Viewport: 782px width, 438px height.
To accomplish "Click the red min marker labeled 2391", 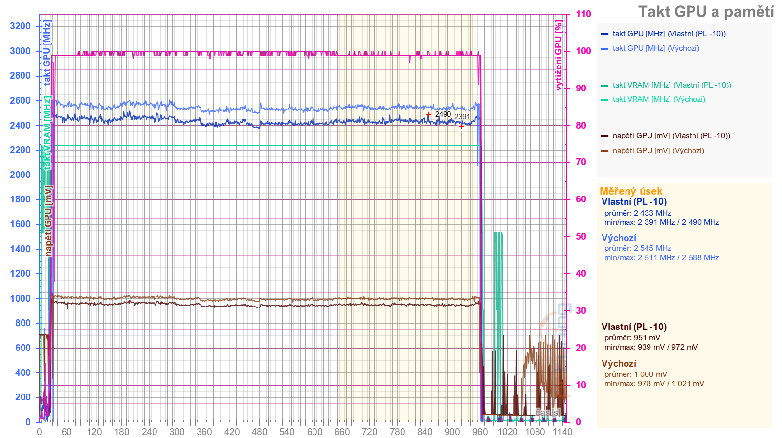I will pos(462,126).
